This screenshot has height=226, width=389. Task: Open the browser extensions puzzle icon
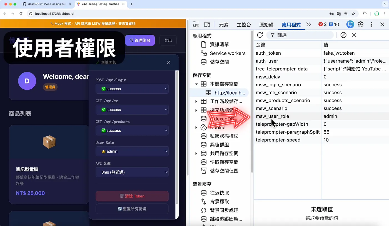(365, 14)
